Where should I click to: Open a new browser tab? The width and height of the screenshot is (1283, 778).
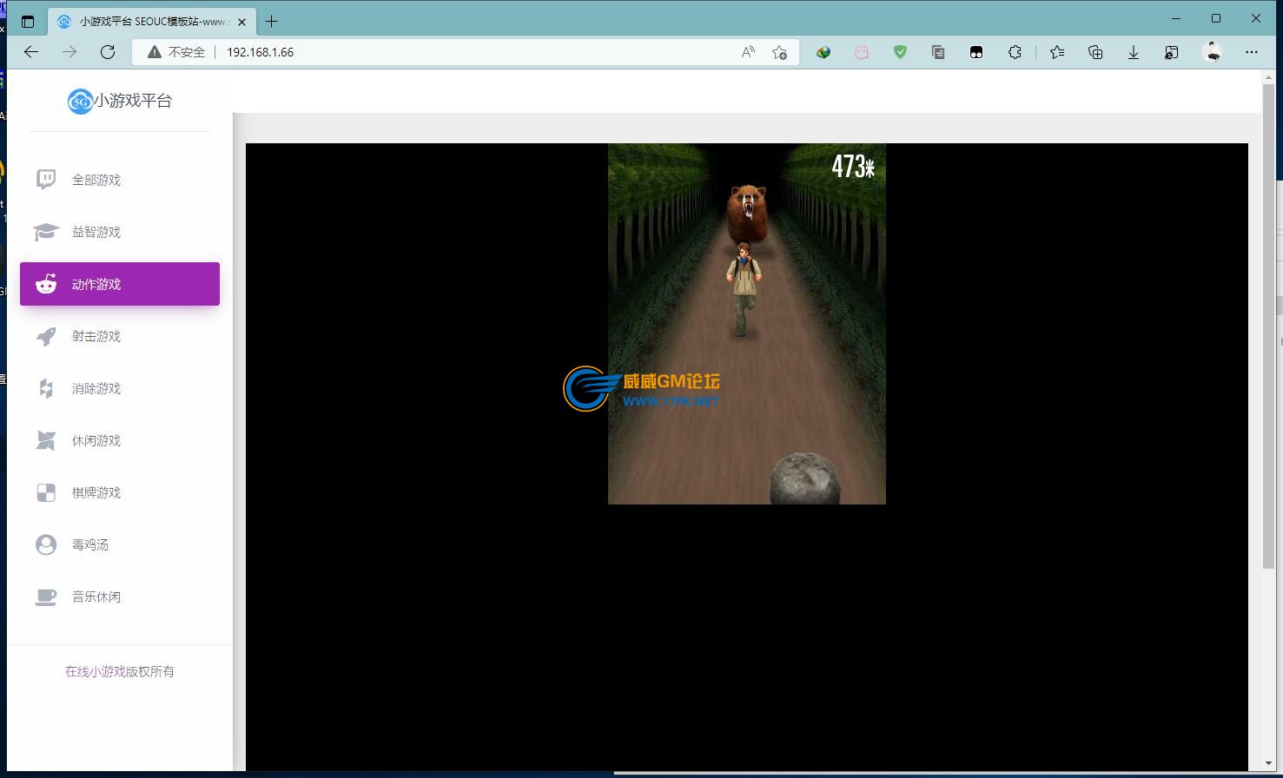coord(272,21)
